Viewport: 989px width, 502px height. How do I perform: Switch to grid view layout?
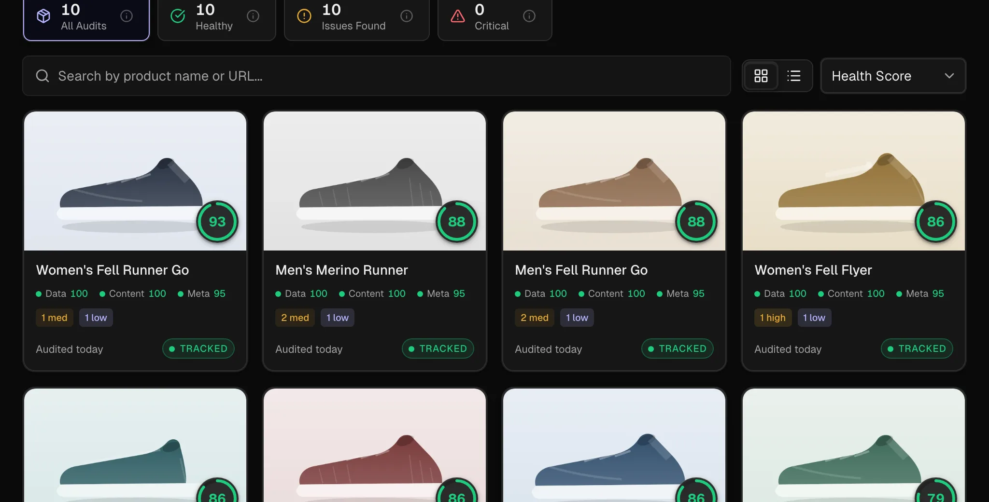tap(761, 76)
